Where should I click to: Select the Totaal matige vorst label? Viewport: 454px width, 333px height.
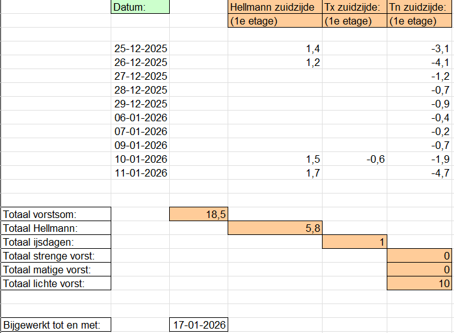click(56, 270)
